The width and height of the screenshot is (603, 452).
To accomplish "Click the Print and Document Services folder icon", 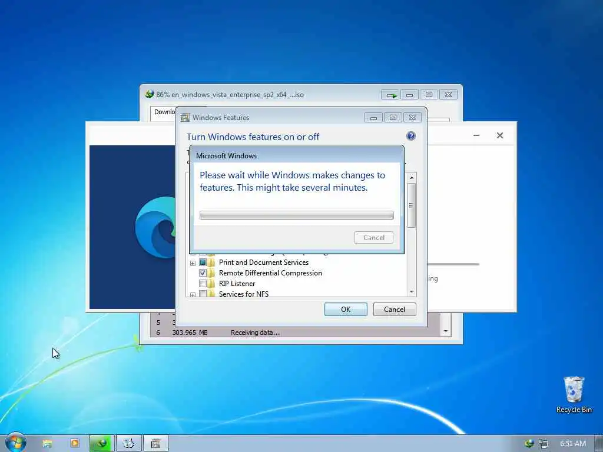I will point(211,262).
